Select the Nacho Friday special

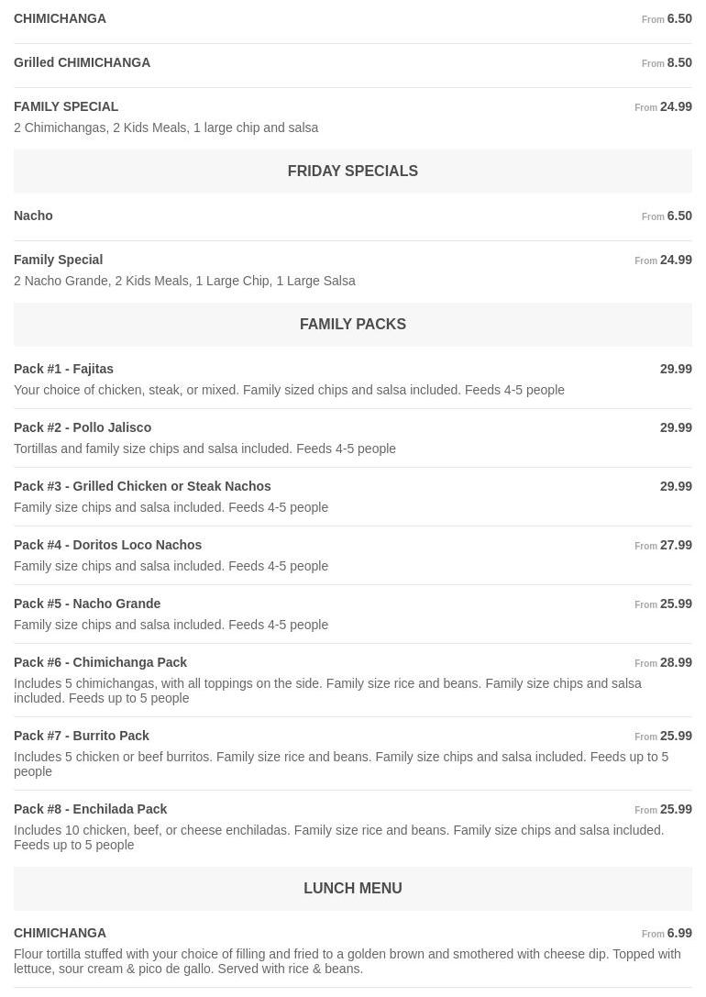pyautogui.click(x=33, y=216)
